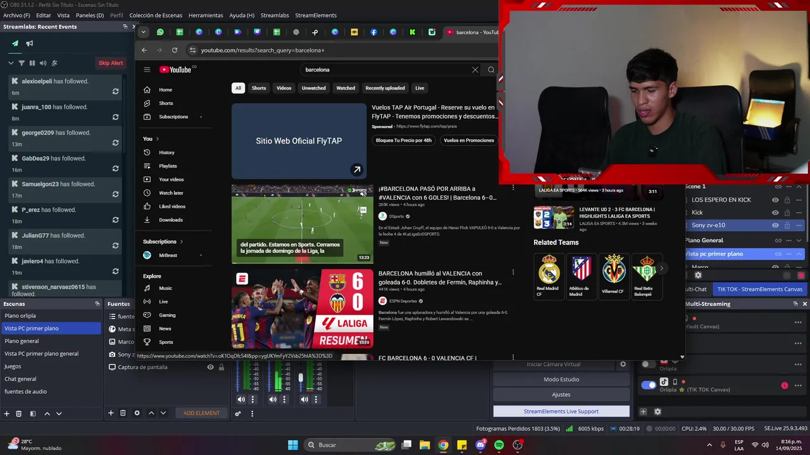Lock the Sony zv-e10 source
810x455 pixels.
click(x=787, y=225)
